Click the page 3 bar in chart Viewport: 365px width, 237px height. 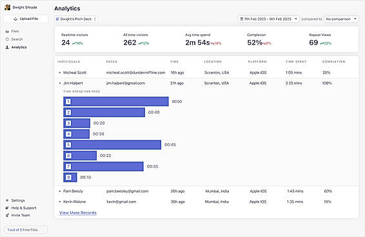(77, 123)
